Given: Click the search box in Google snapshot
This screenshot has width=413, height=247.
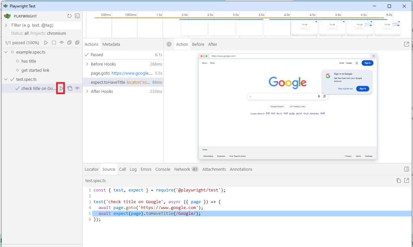Looking at the screenshot, I should click(287, 96).
